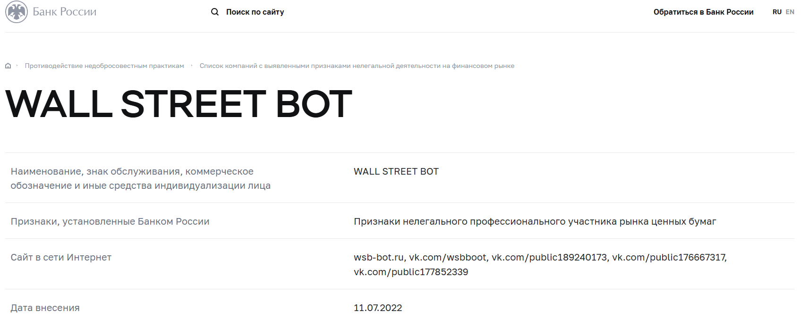
Task: Click the нелегального профессионального участника description text
Action: [535, 221]
